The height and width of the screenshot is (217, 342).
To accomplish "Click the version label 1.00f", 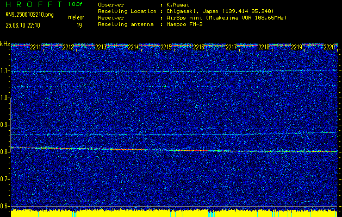I will [75, 4].
